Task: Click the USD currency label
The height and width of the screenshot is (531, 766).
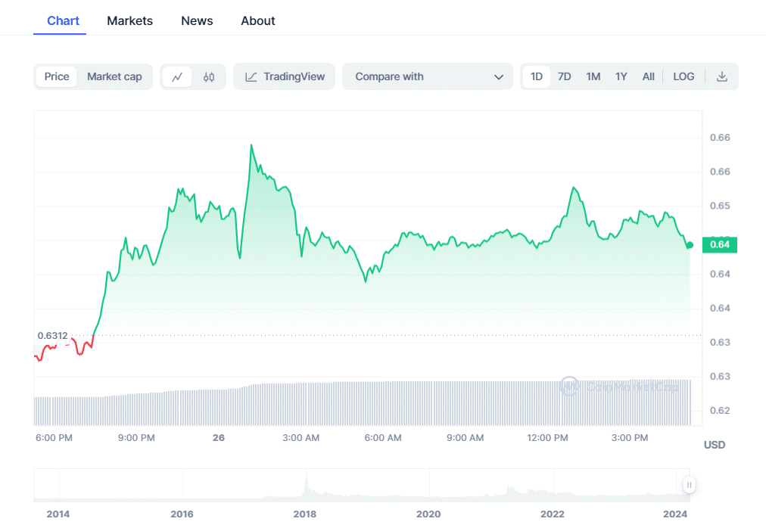Action: click(x=715, y=445)
